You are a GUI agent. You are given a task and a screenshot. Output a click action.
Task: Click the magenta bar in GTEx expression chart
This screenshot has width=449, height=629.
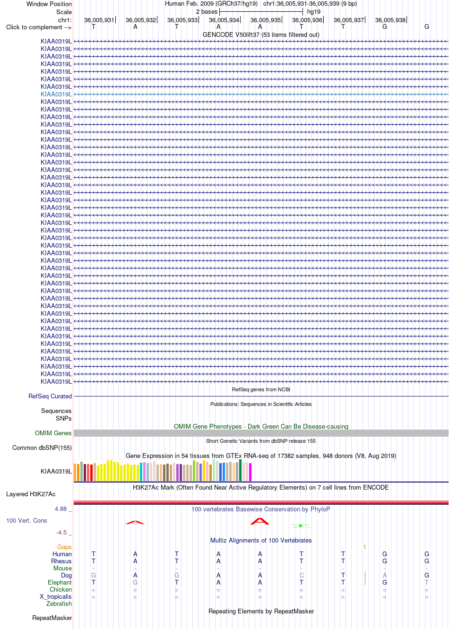point(250,472)
